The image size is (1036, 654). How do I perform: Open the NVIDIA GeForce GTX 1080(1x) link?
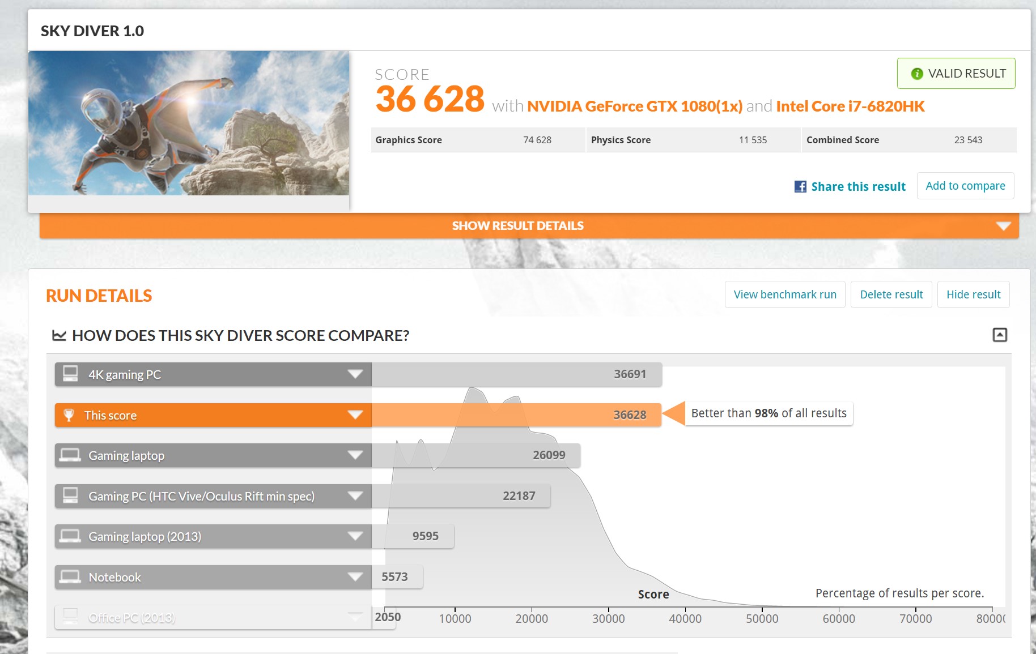[x=635, y=106]
